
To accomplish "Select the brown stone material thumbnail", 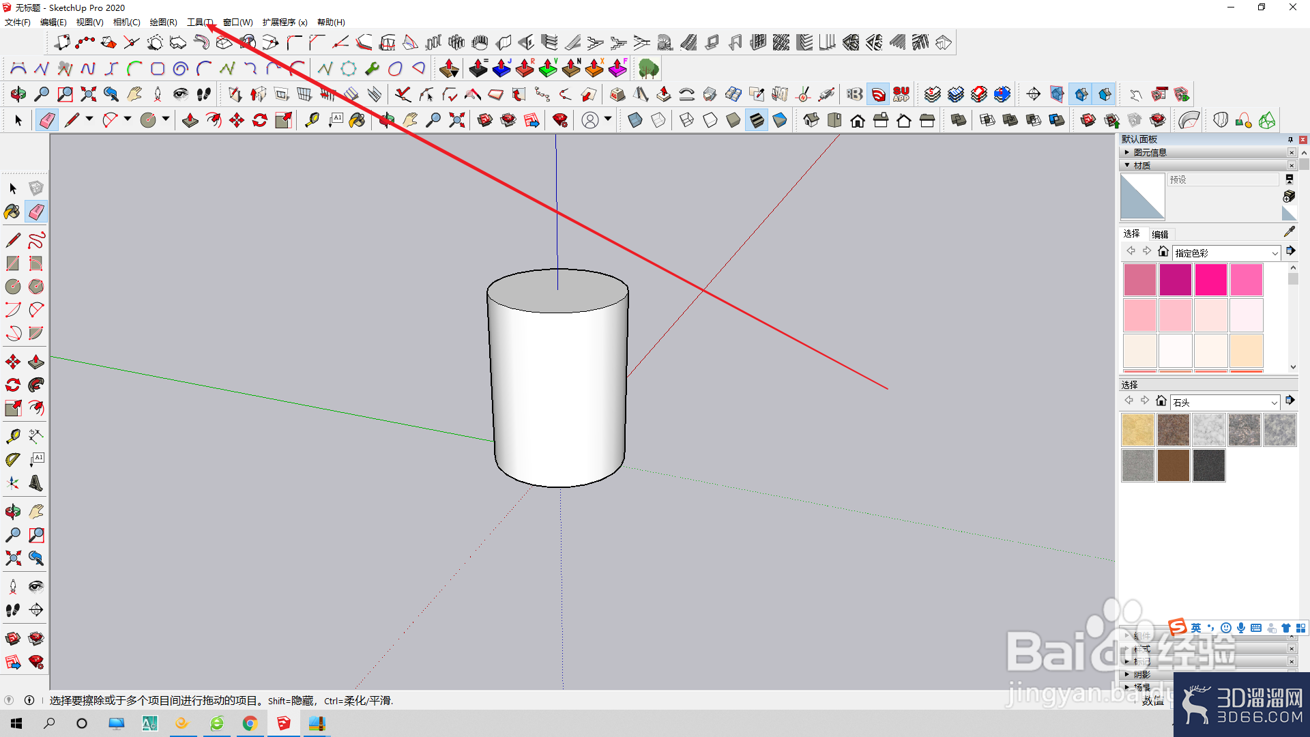I will coord(1174,465).
